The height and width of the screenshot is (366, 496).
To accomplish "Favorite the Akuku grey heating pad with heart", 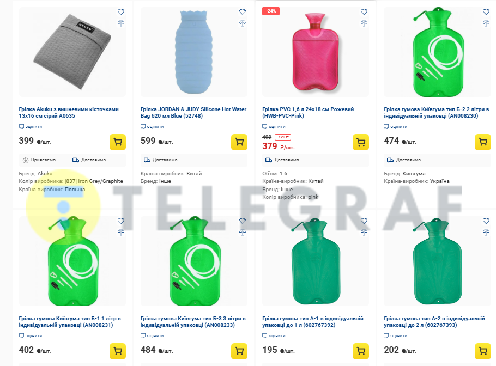I will coord(121,12).
